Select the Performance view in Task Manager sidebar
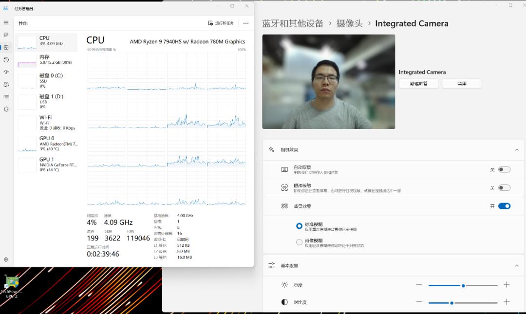 point(6,47)
